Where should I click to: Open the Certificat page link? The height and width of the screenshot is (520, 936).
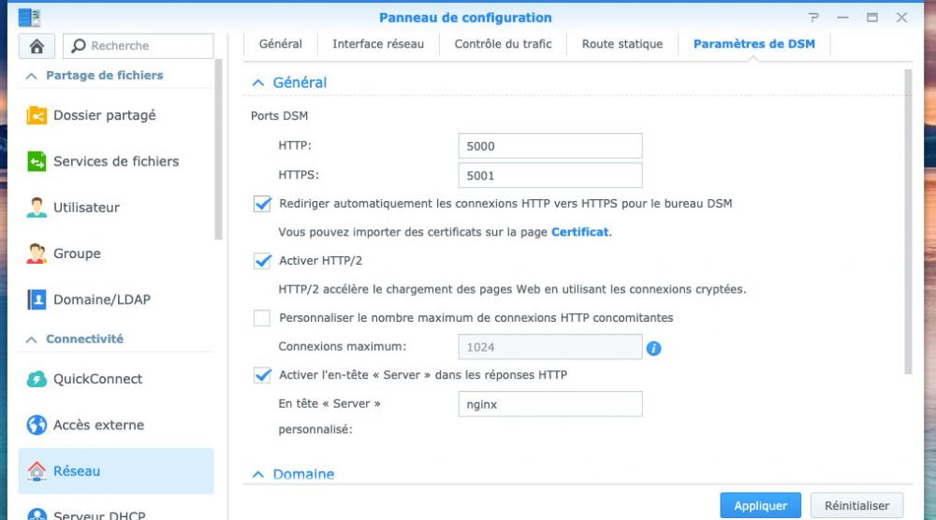pyautogui.click(x=580, y=232)
